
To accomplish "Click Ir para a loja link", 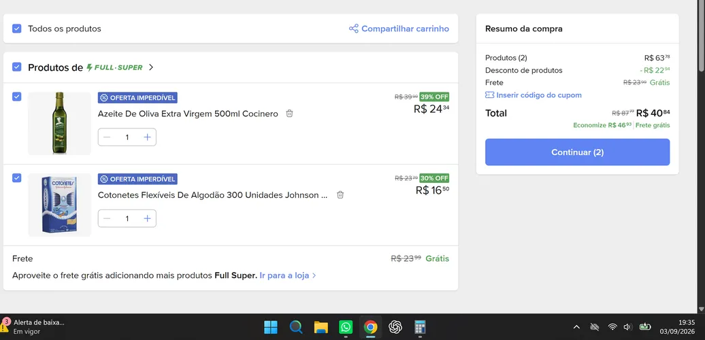I will coord(288,275).
